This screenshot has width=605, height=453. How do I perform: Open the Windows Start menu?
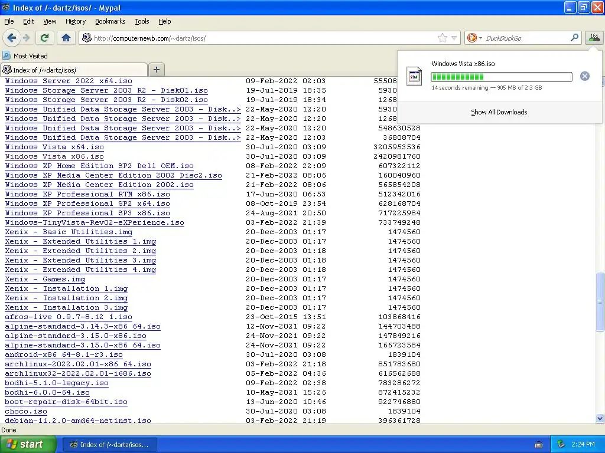(28, 445)
